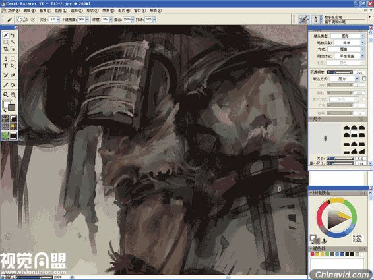The image size is (374, 280).
Task: Click the opacity slider in the brush controls panel
Action: [x=340, y=72]
